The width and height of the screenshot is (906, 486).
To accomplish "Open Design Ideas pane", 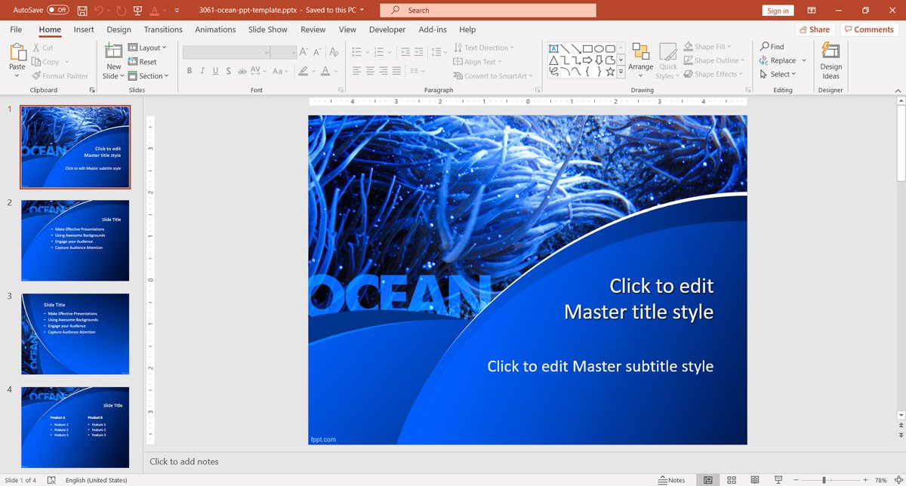I will 830,61.
